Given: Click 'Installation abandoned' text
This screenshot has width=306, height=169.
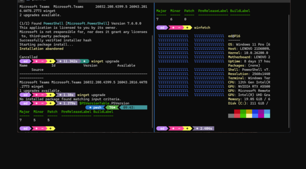Looking at the screenshot, I should point(41,49).
